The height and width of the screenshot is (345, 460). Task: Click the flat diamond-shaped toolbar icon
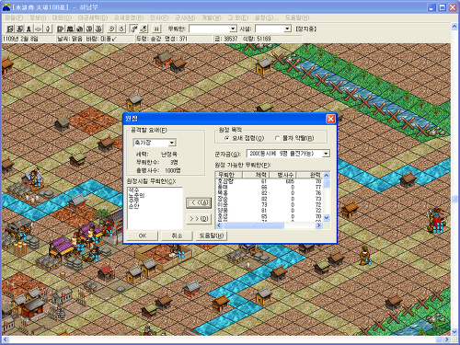click(x=38, y=29)
